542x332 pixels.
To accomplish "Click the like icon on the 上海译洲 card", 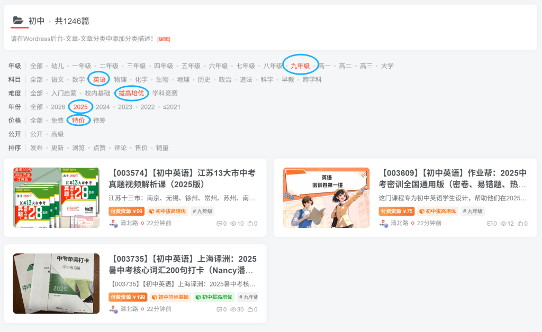I will [250, 309].
